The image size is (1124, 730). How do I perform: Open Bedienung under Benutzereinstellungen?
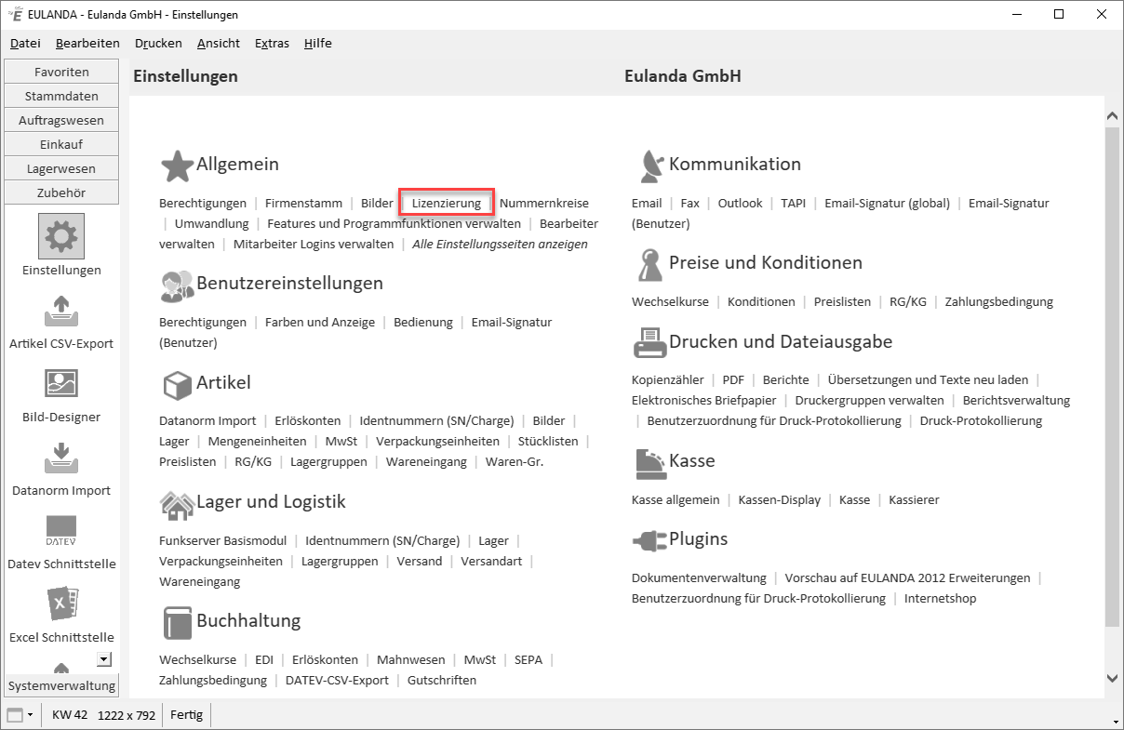423,322
